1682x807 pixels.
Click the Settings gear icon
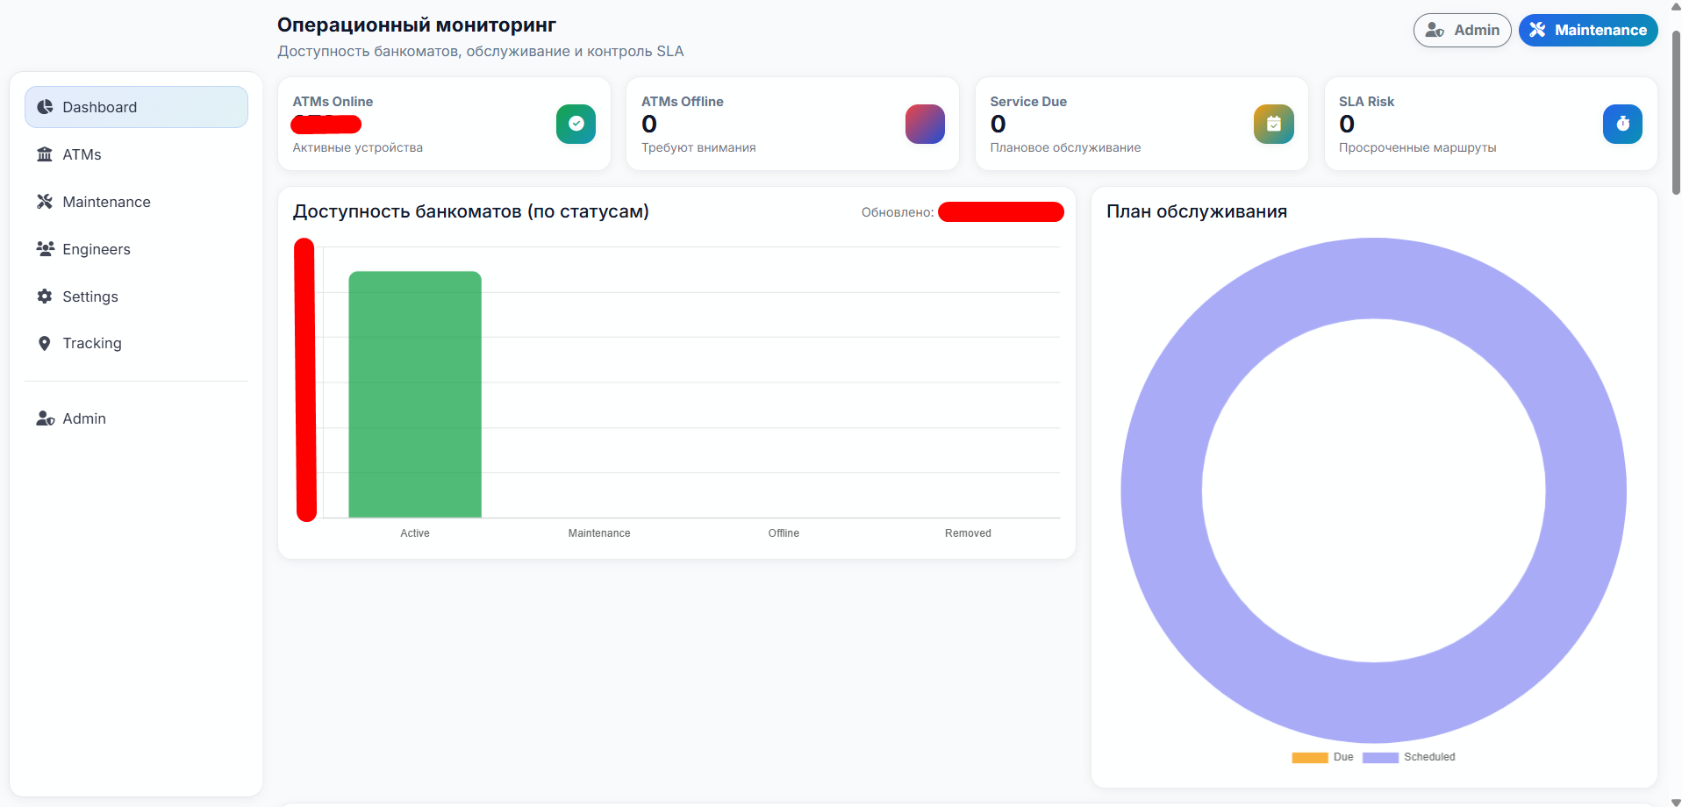tap(45, 296)
